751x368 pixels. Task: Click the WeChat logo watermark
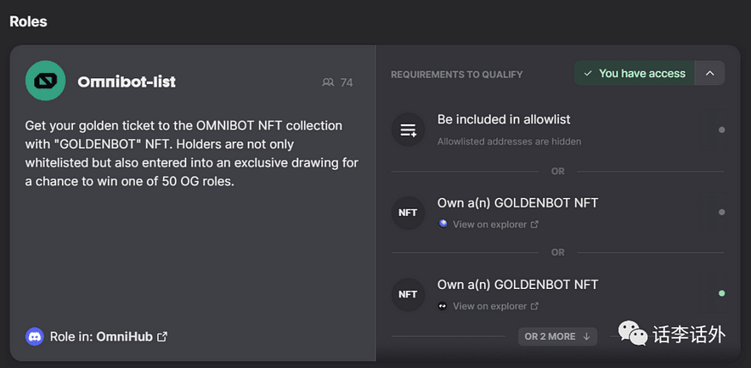(633, 333)
